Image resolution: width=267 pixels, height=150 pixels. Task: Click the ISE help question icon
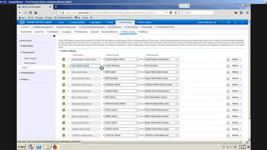coord(229,22)
